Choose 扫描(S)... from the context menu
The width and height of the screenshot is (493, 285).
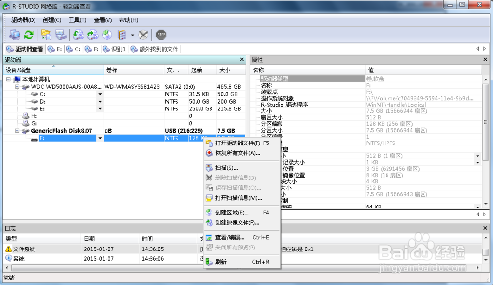click(227, 167)
